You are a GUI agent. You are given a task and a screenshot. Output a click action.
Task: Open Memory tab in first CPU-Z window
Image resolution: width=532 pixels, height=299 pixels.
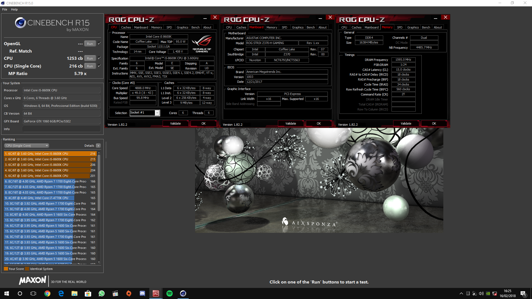pyautogui.click(x=156, y=27)
